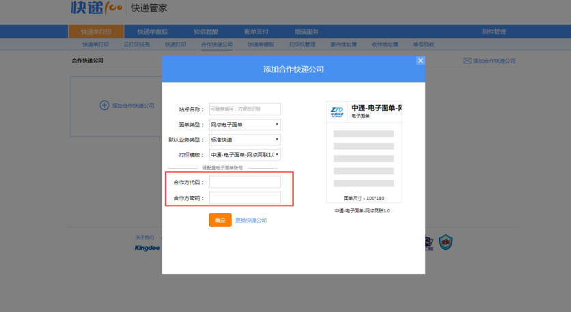Click the envelope icon near 添加合作快递公司

pyautogui.click(x=467, y=61)
